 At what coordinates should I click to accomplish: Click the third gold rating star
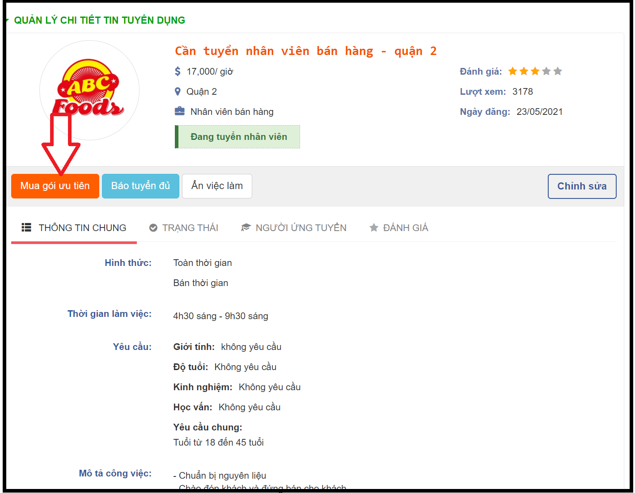535,71
